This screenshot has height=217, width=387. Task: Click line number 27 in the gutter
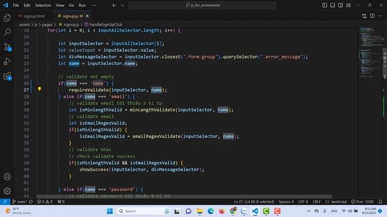pos(27,90)
